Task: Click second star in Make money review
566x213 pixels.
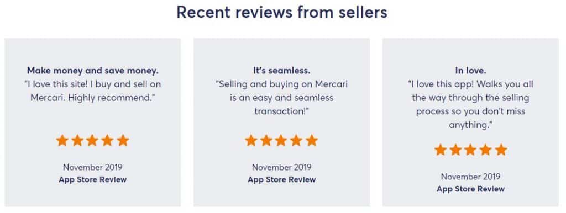Action: [77, 140]
